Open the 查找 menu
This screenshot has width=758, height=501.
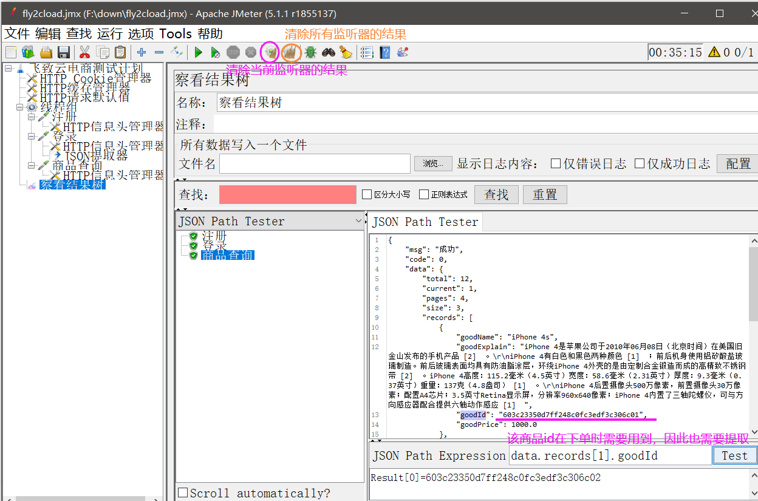tap(79, 34)
